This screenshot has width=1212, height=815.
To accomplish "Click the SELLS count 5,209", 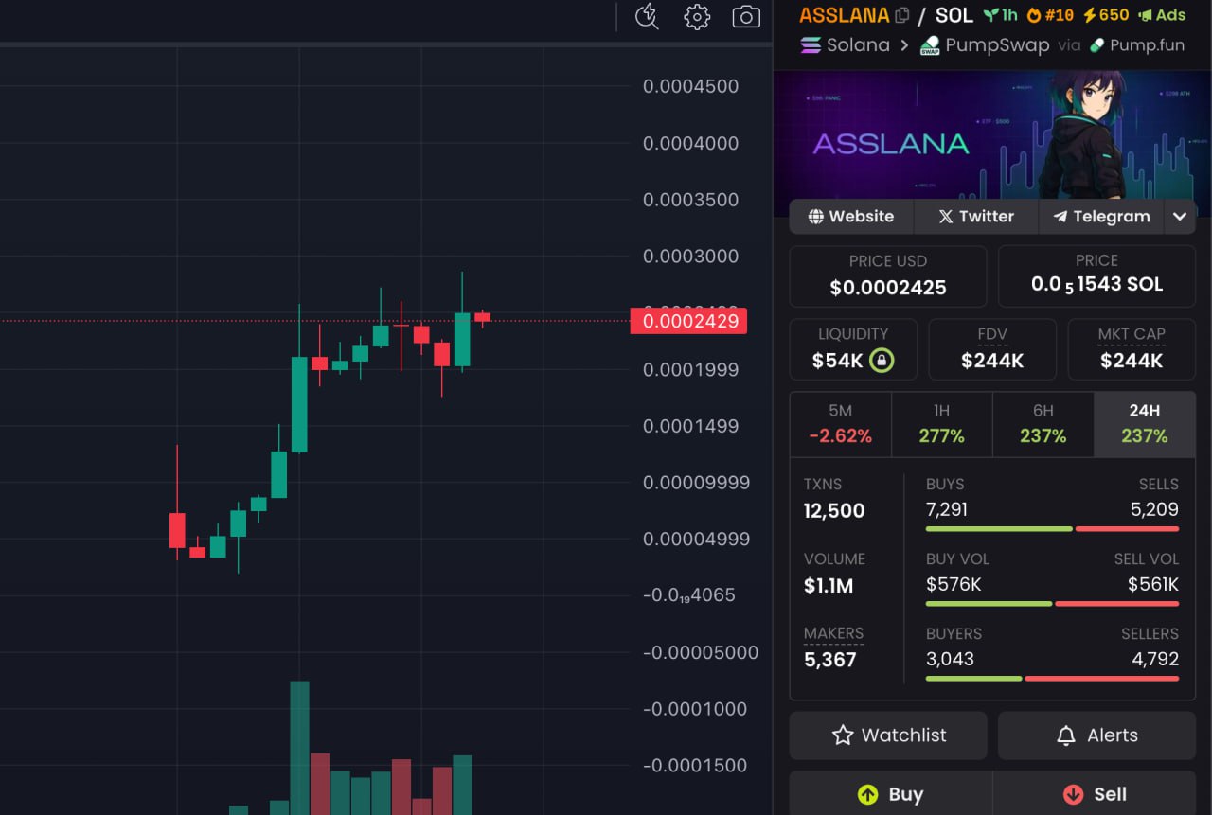I will point(1155,509).
